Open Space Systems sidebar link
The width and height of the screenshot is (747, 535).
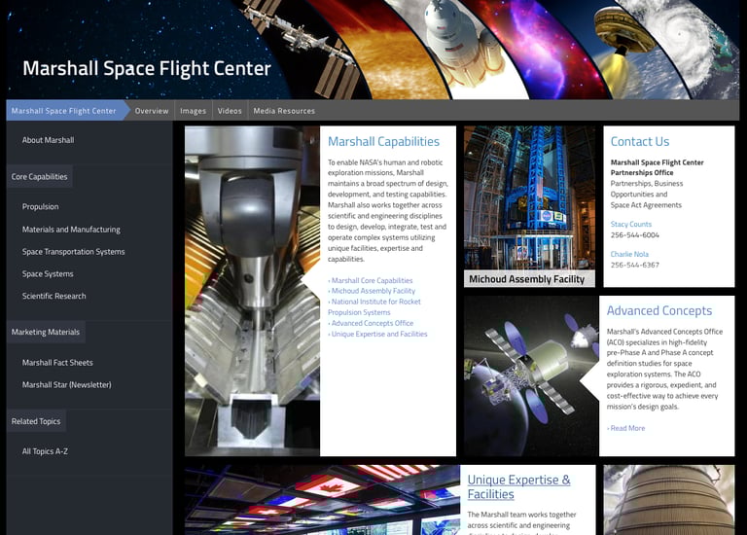[48, 274]
